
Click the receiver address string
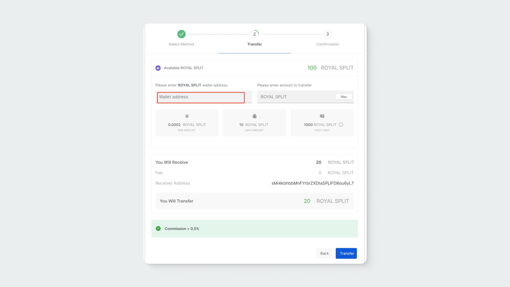click(312, 183)
